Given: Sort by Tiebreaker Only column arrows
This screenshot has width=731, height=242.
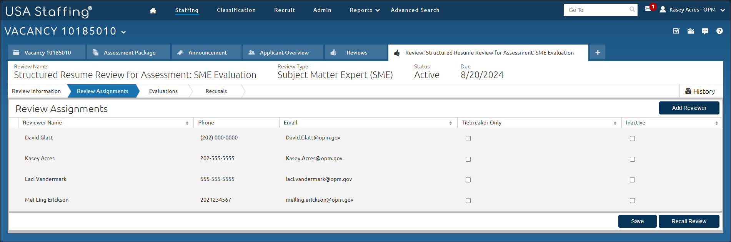Looking at the screenshot, I should point(615,123).
